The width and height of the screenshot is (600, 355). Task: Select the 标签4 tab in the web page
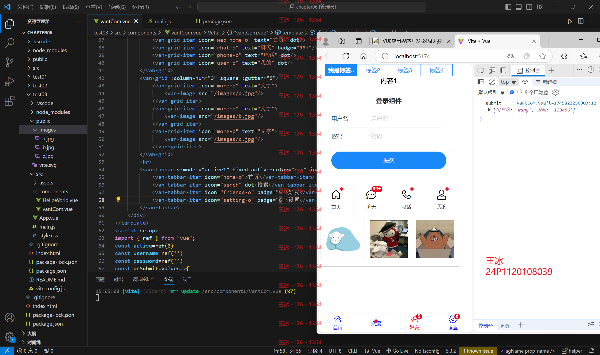436,70
